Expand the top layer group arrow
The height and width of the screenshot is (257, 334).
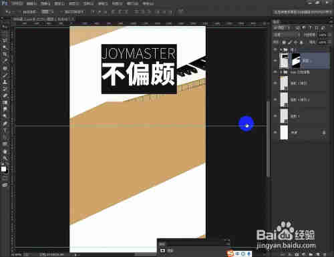[281, 49]
